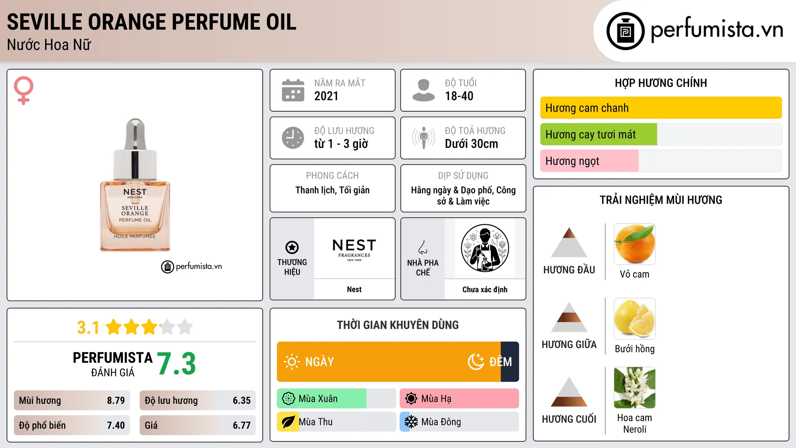Click the Seville Orange perfume bottle image

[135, 185]
